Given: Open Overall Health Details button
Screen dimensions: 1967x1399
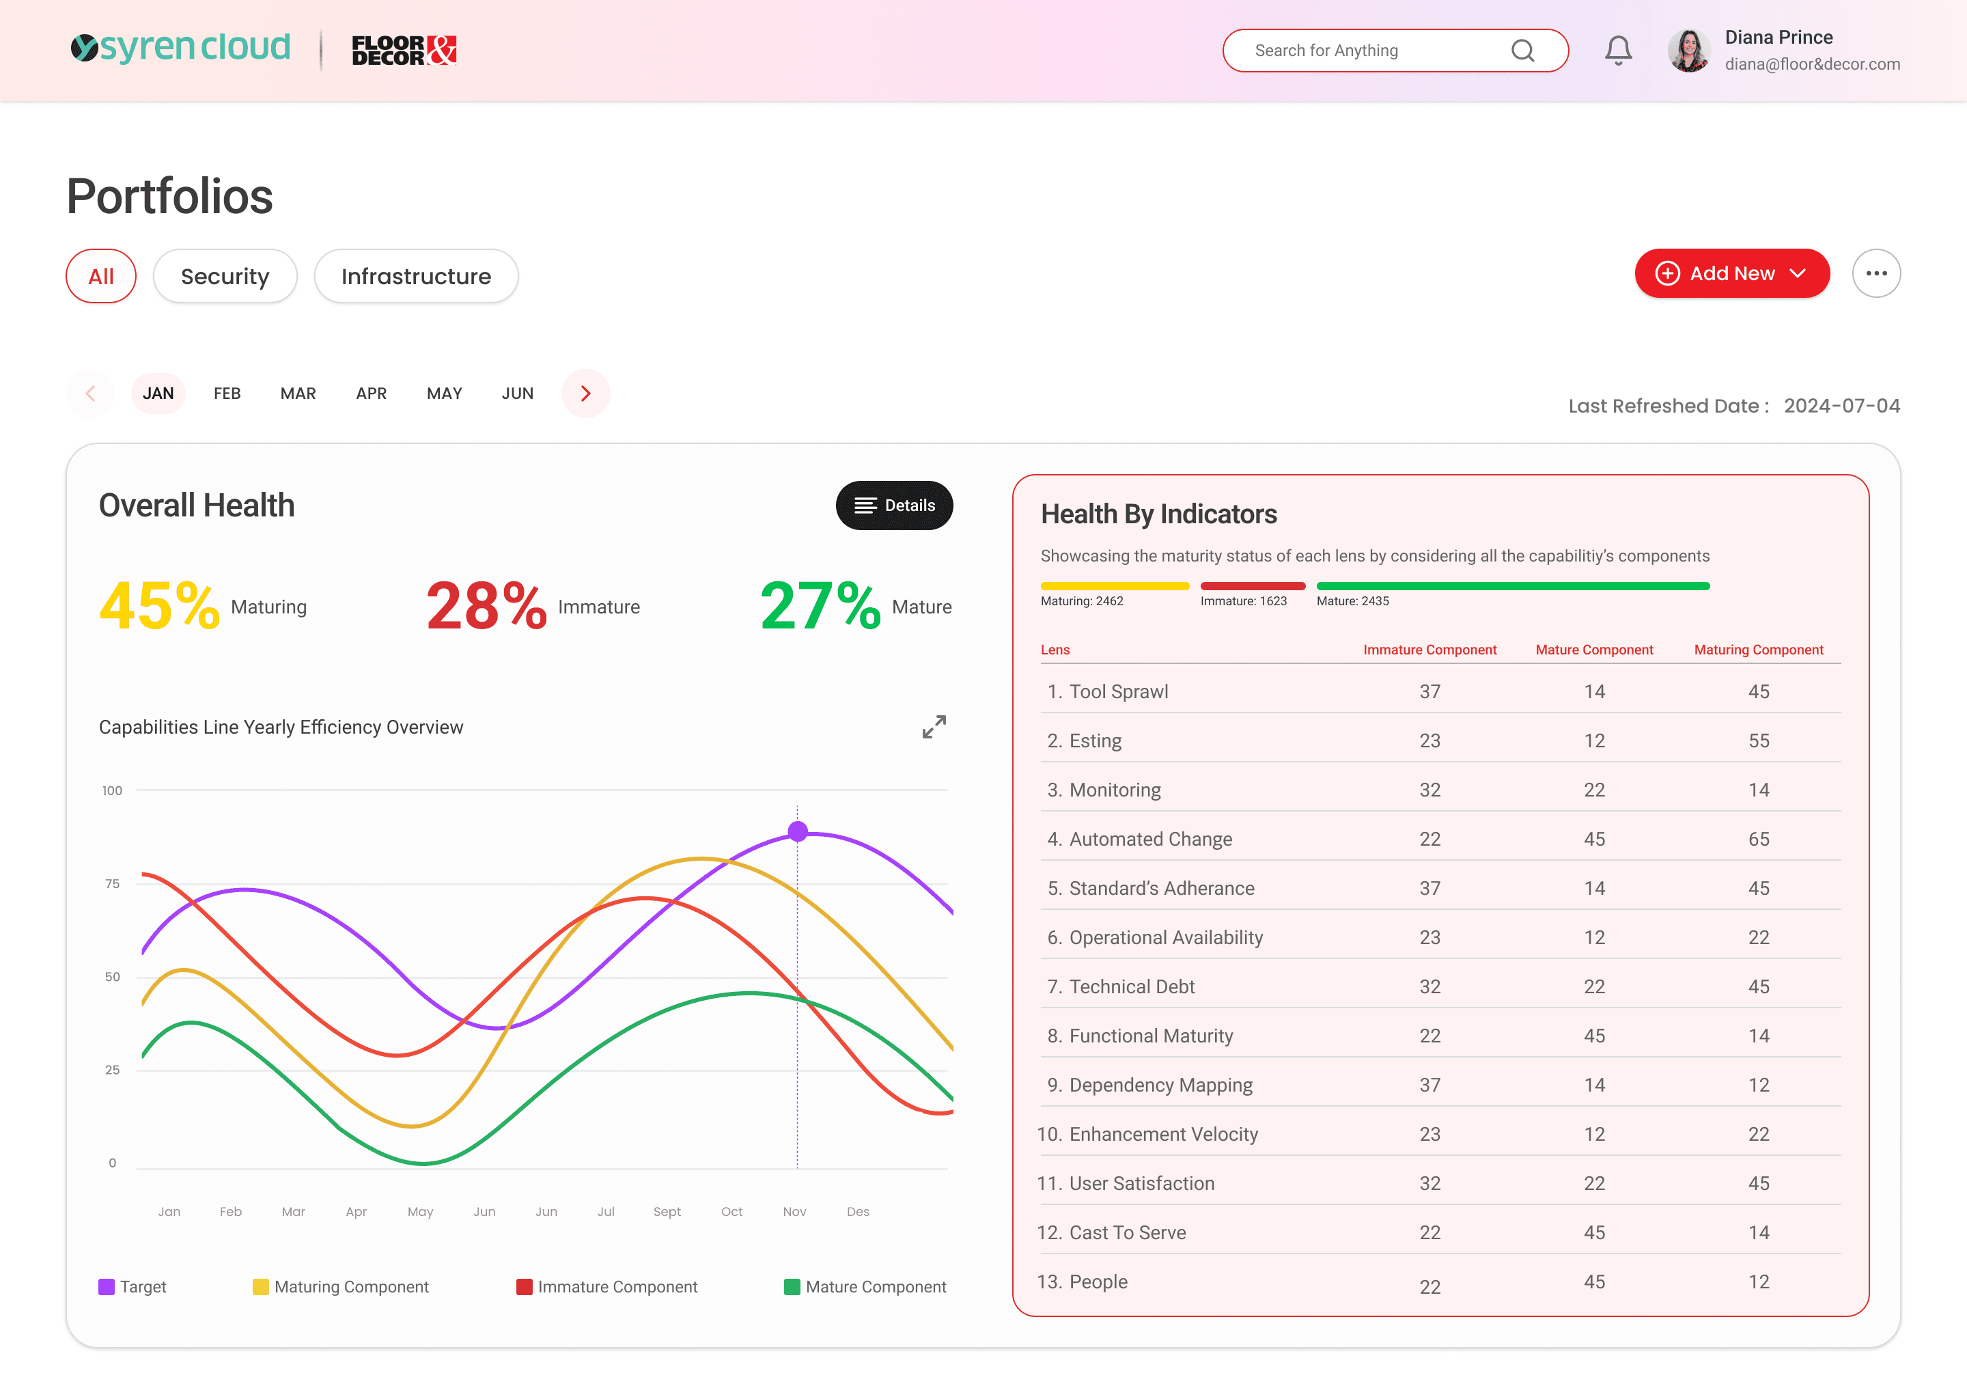Looking at the screenshot, I should [x=894, y=505].
